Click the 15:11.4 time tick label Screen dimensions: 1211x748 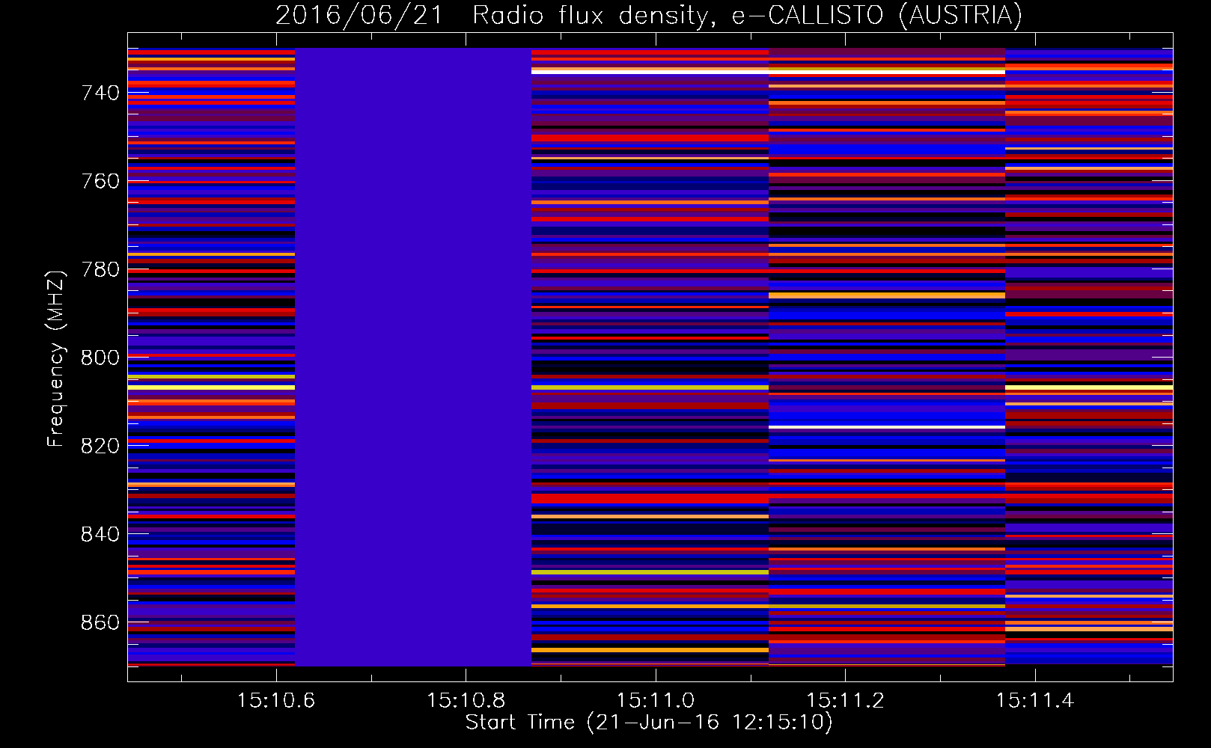(x=1034, y=700)
